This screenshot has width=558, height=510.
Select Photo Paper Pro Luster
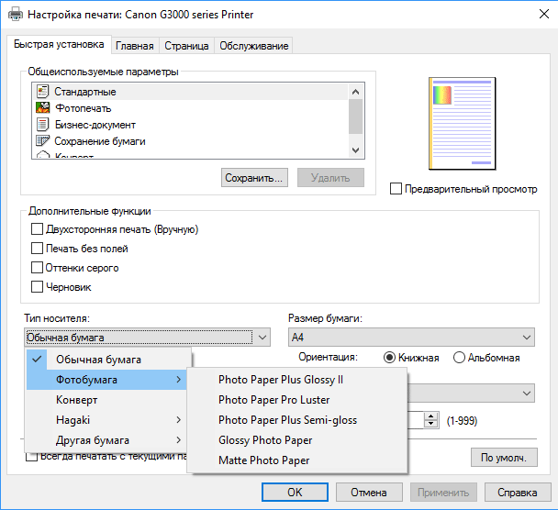pos(297,400)
